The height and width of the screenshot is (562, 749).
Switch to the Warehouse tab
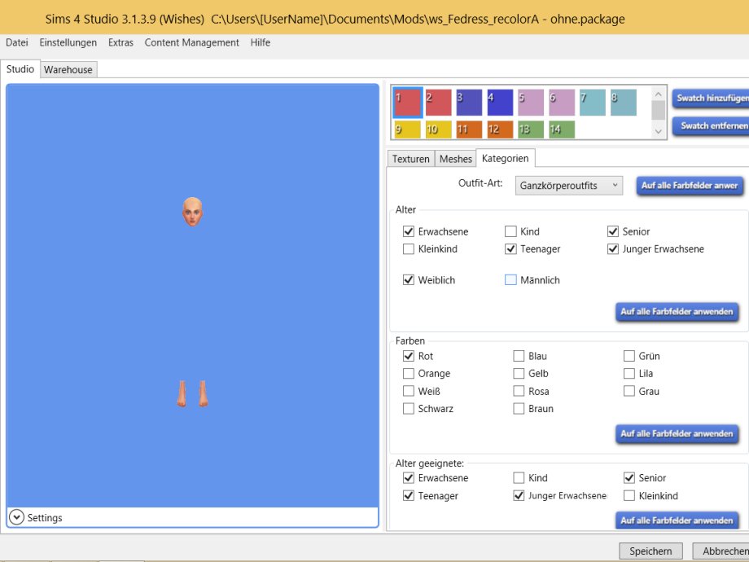[68, 70]
